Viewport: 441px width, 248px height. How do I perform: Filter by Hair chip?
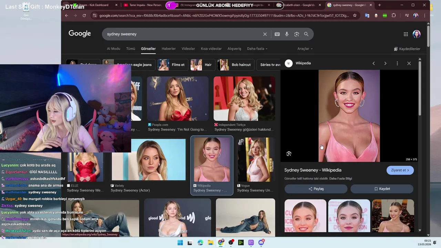[x=203, y=65]
